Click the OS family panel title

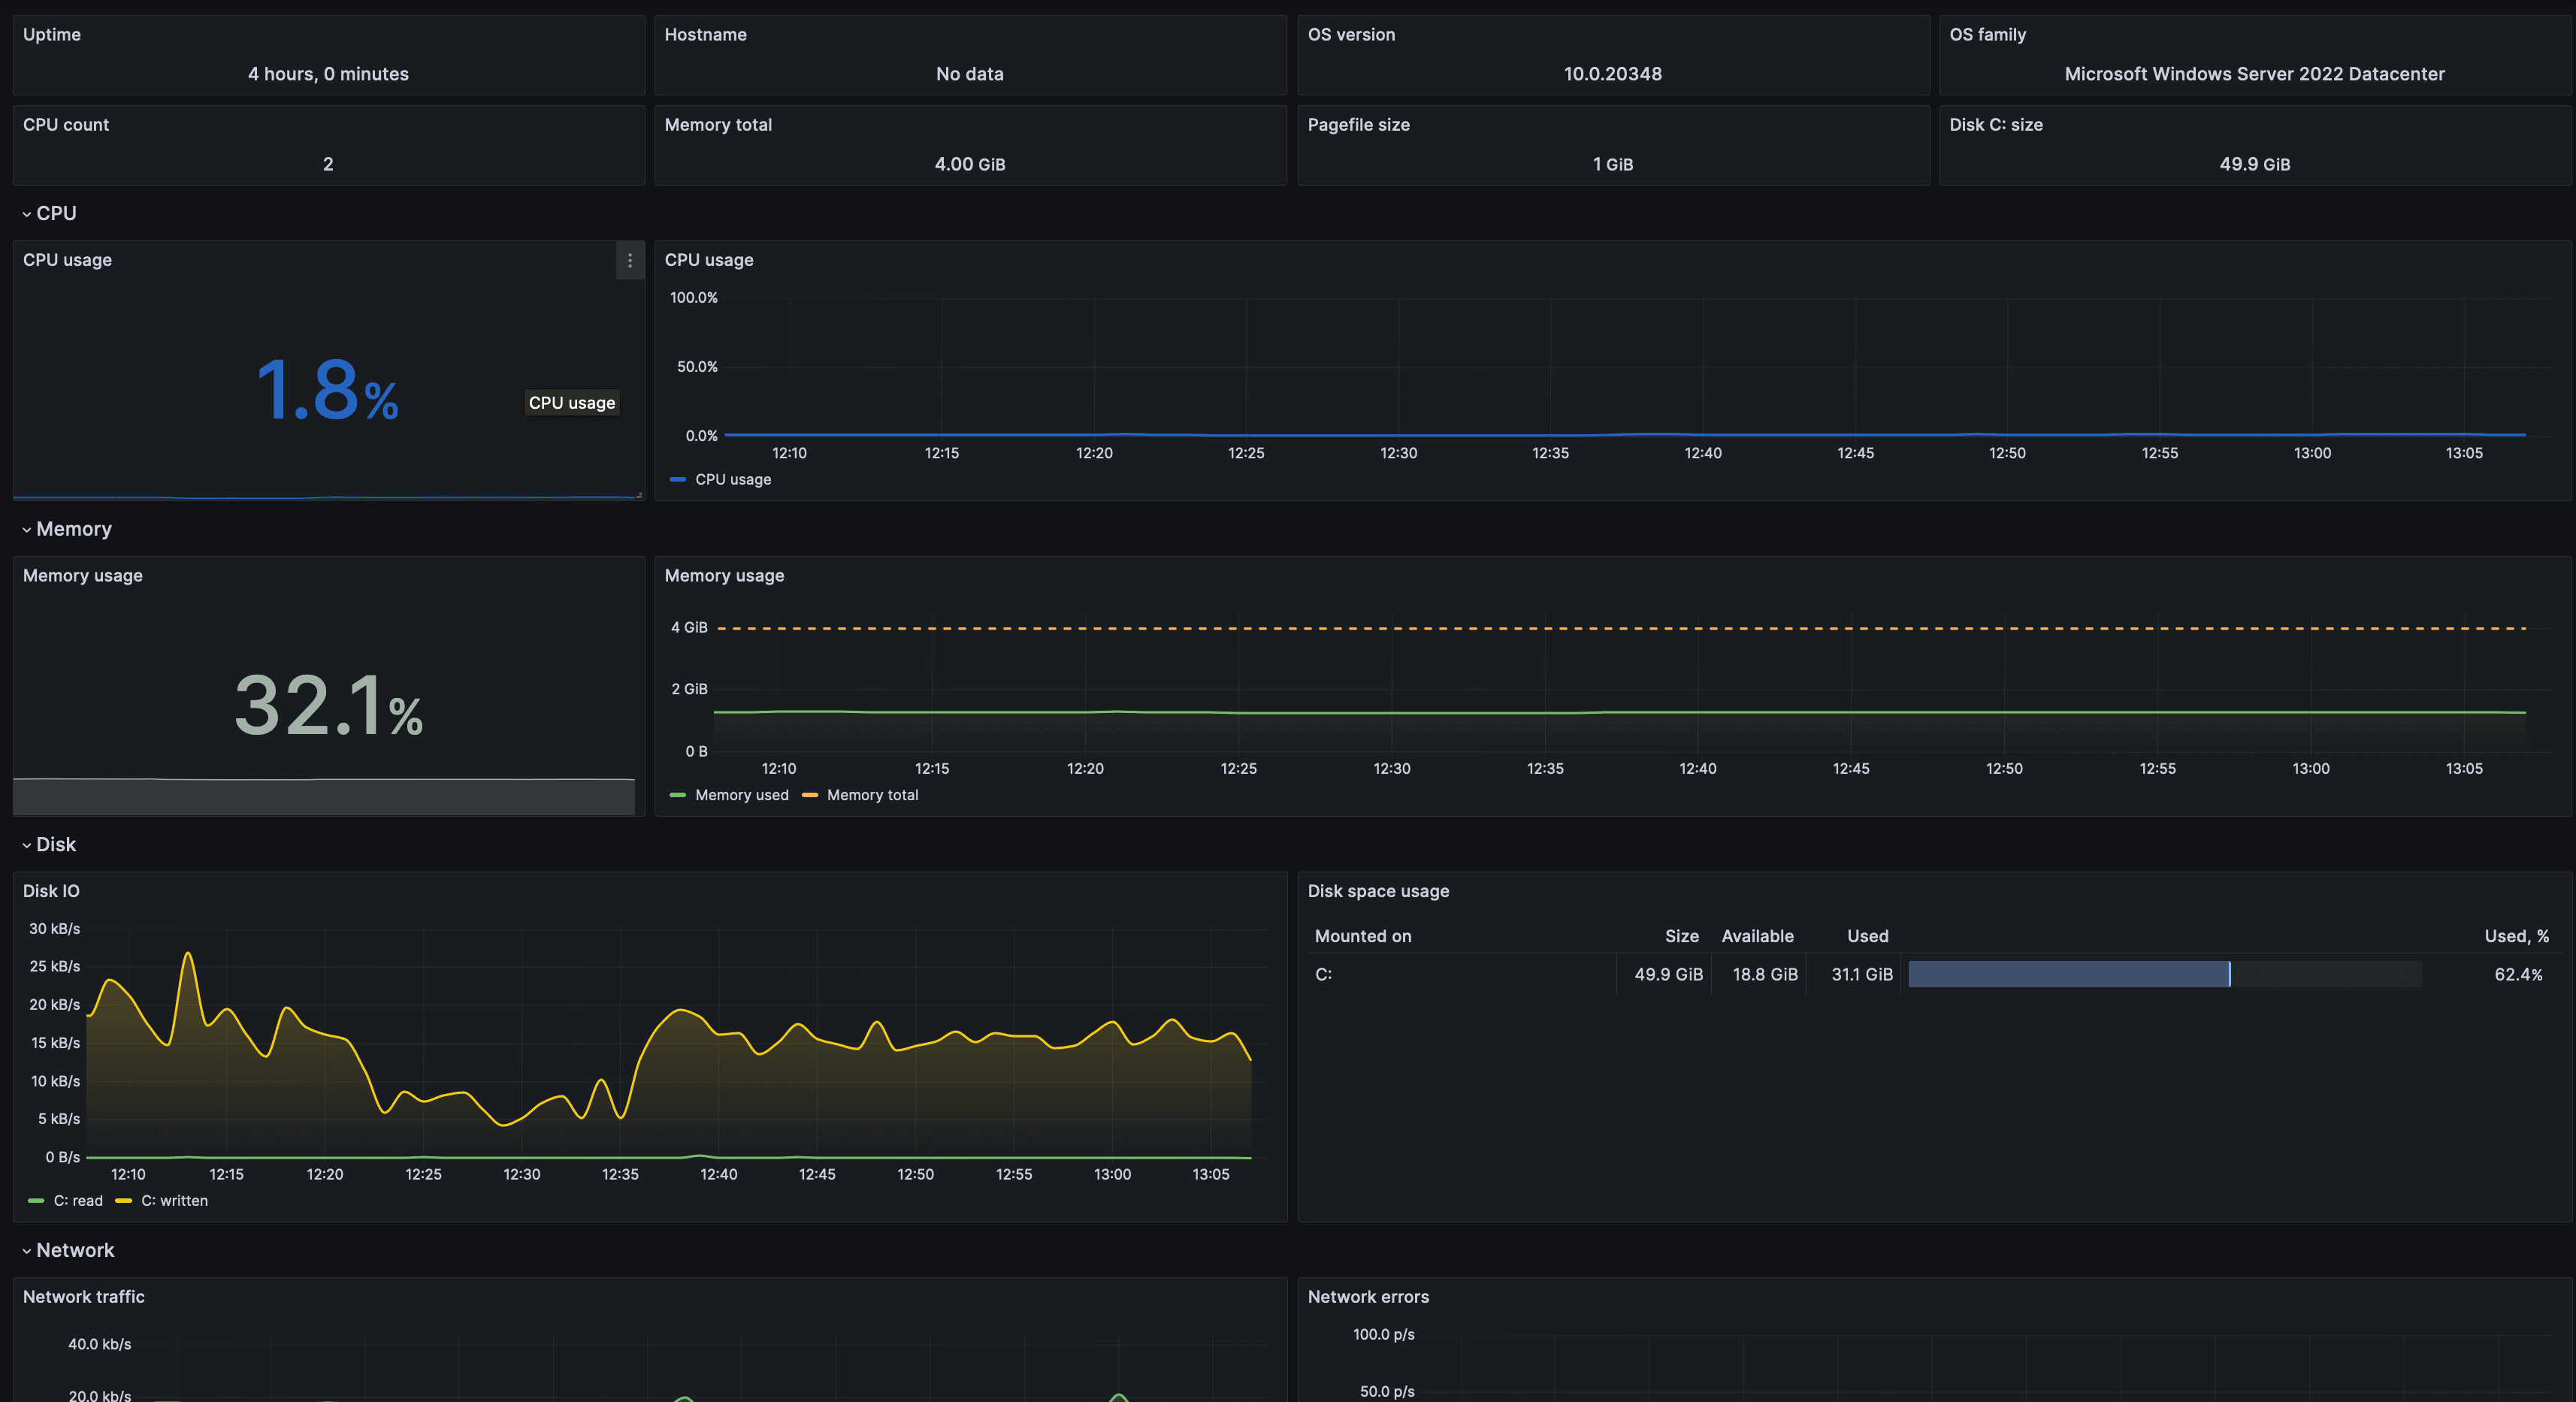click(1989, 34)
